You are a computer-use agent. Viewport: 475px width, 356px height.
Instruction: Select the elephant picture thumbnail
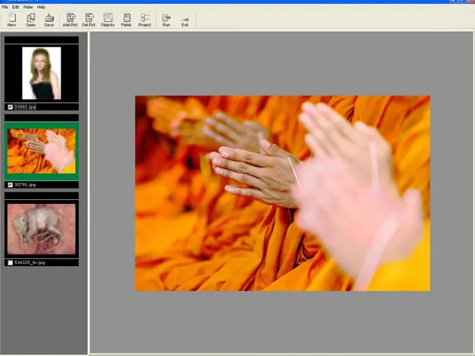(x=42, y=229)
